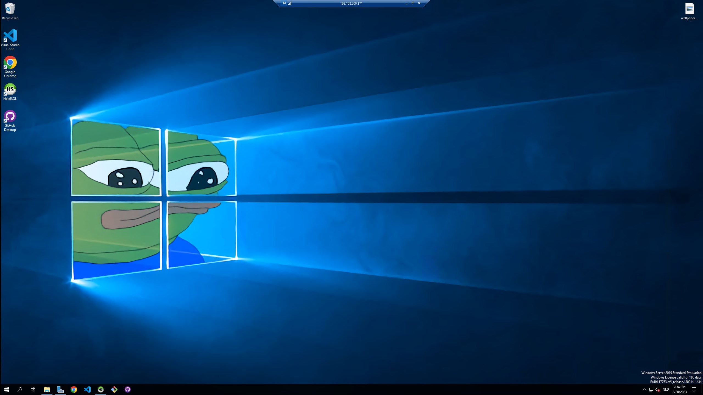The height and width of the screenshot is (395, 703).
Task: Select the wallpaper file on desktop
Action: click(x=689, y=9)
